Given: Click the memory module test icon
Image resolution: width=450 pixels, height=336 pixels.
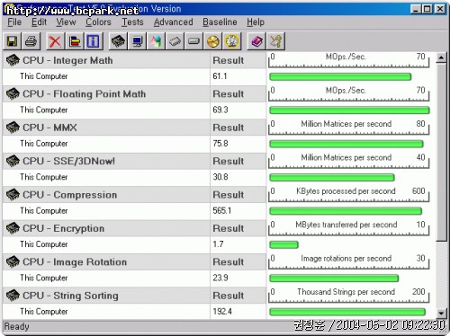Looking at the screenshot, I should click(x=175, y=41).
